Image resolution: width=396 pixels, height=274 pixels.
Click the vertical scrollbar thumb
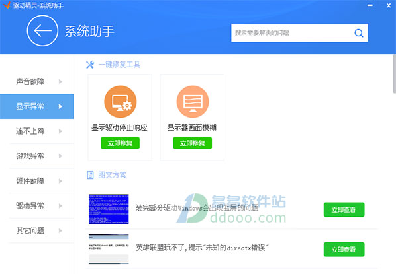click(395, 73)
